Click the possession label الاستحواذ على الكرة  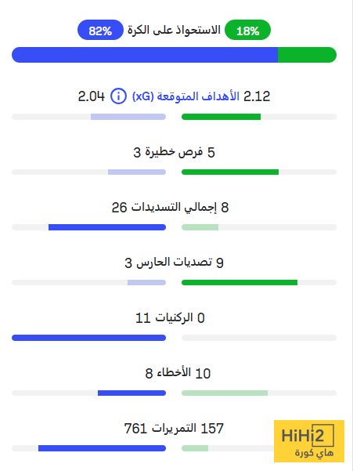tap(174, 30)
